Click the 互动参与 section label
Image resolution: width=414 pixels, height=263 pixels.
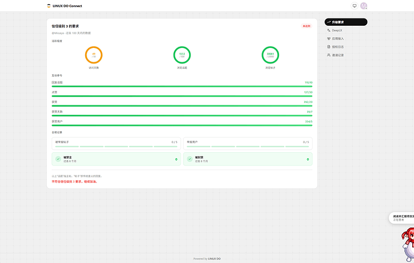pos(57,75)
